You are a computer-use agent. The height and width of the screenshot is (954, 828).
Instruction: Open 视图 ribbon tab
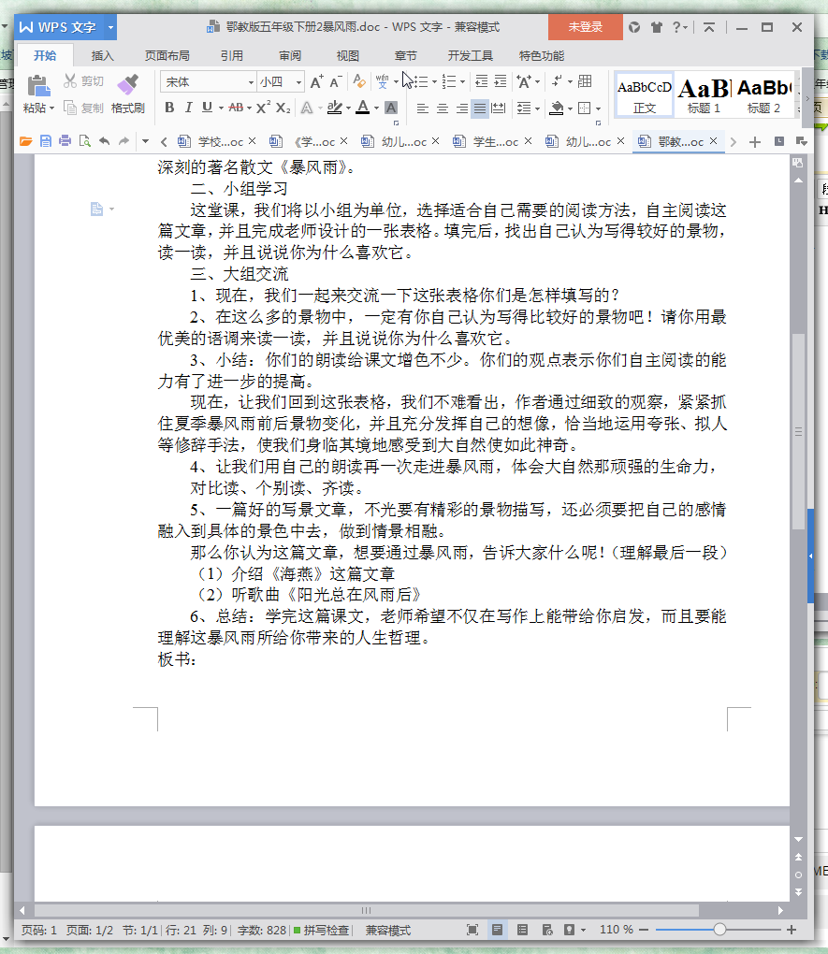pyautogui.click(x=348, y=56)
